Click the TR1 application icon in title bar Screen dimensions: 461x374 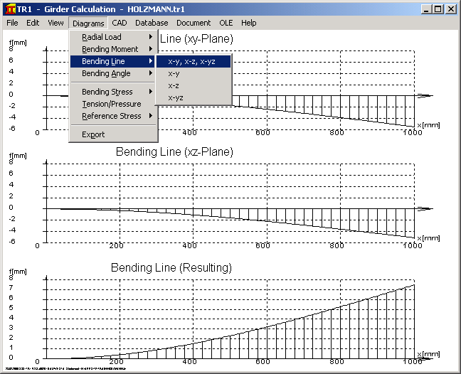pyautogui.click(x=10, y=9)
